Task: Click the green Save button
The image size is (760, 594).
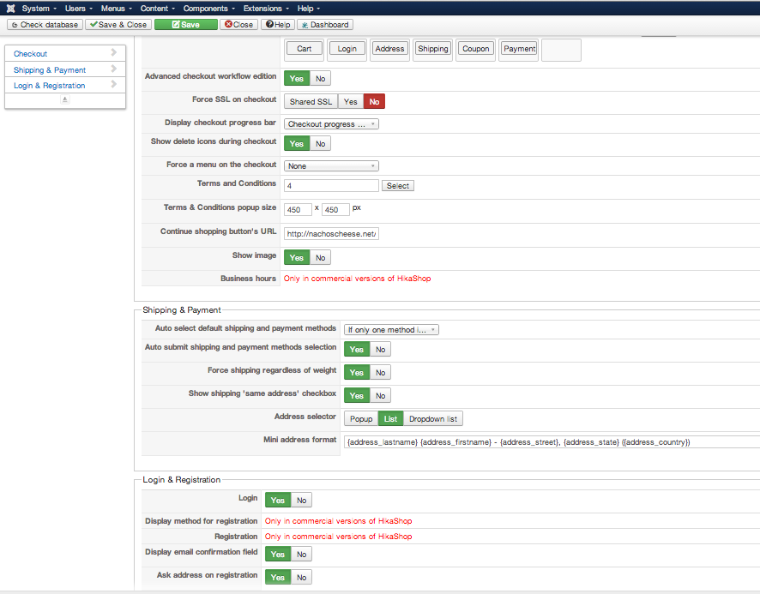Action: 185,25
